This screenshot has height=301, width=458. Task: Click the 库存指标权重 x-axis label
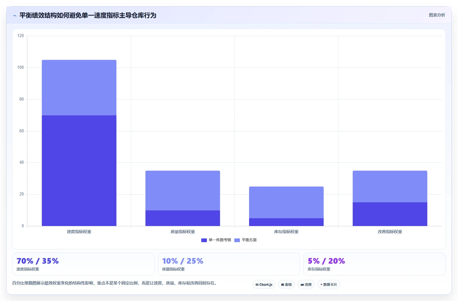tap(286, 232)
